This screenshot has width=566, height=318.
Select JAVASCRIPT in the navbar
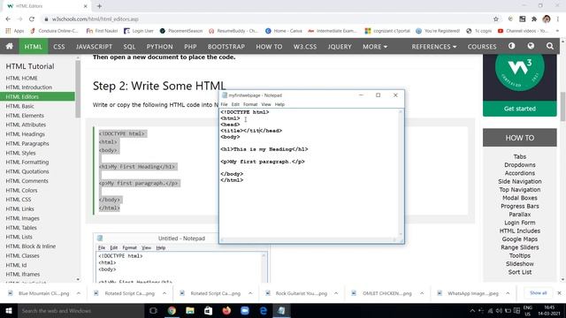tap(94, 47)
